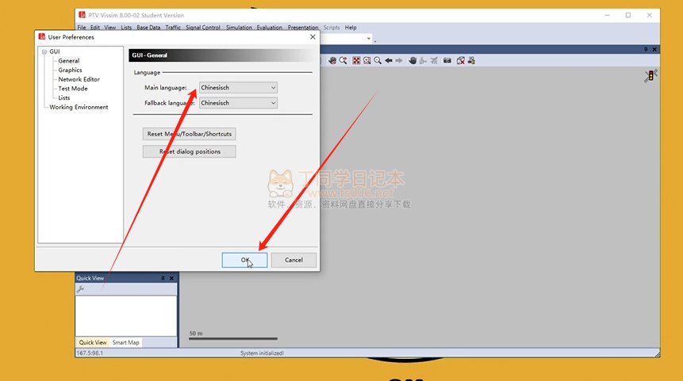Click the last network editor toolbar icon

(x=471, y=60)
